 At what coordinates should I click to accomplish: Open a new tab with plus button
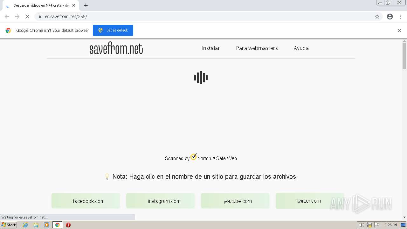click(x=86, y=5)
